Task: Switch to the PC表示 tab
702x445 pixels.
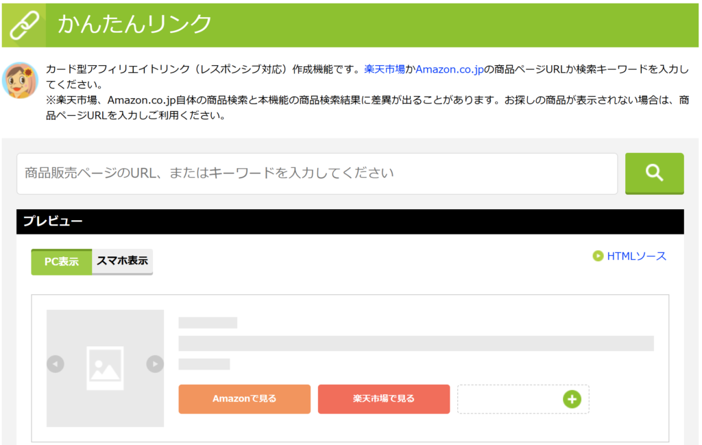Action: point(61,262)
